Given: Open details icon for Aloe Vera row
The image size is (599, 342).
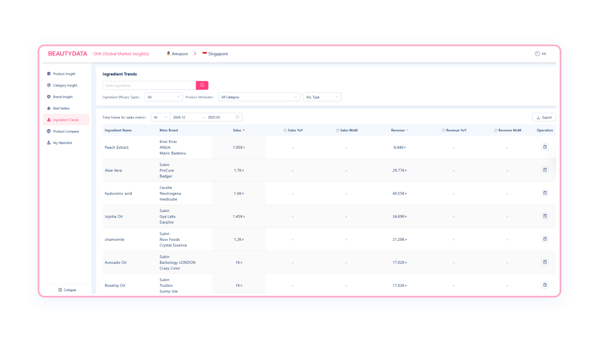Looking at the screenshot, I should pyautogui.click(x=545, y=170).
